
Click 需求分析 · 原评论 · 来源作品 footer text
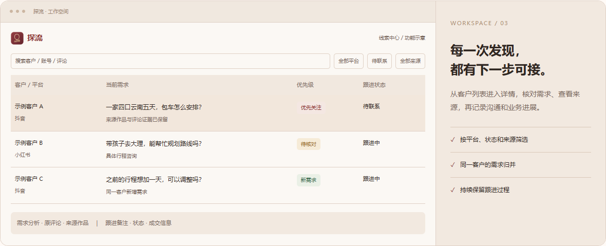point(52,223)
